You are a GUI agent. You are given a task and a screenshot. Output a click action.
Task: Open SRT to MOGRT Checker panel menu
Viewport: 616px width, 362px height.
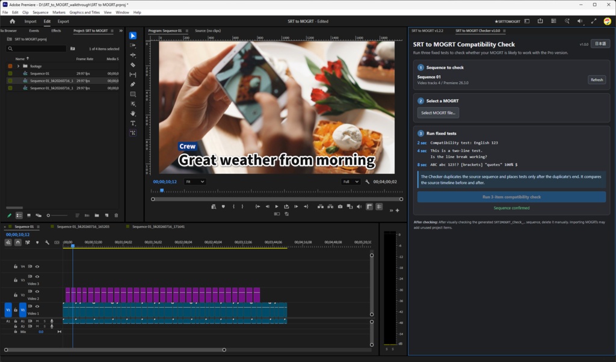(505, 31)
